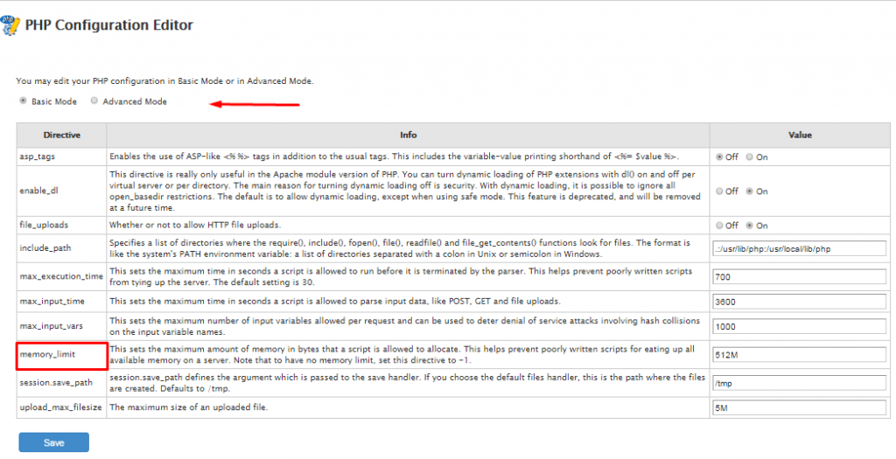This screenshot has height=459, width=896.
Task: Click the memory_limit directive name
Action: (x=47, y=355)
